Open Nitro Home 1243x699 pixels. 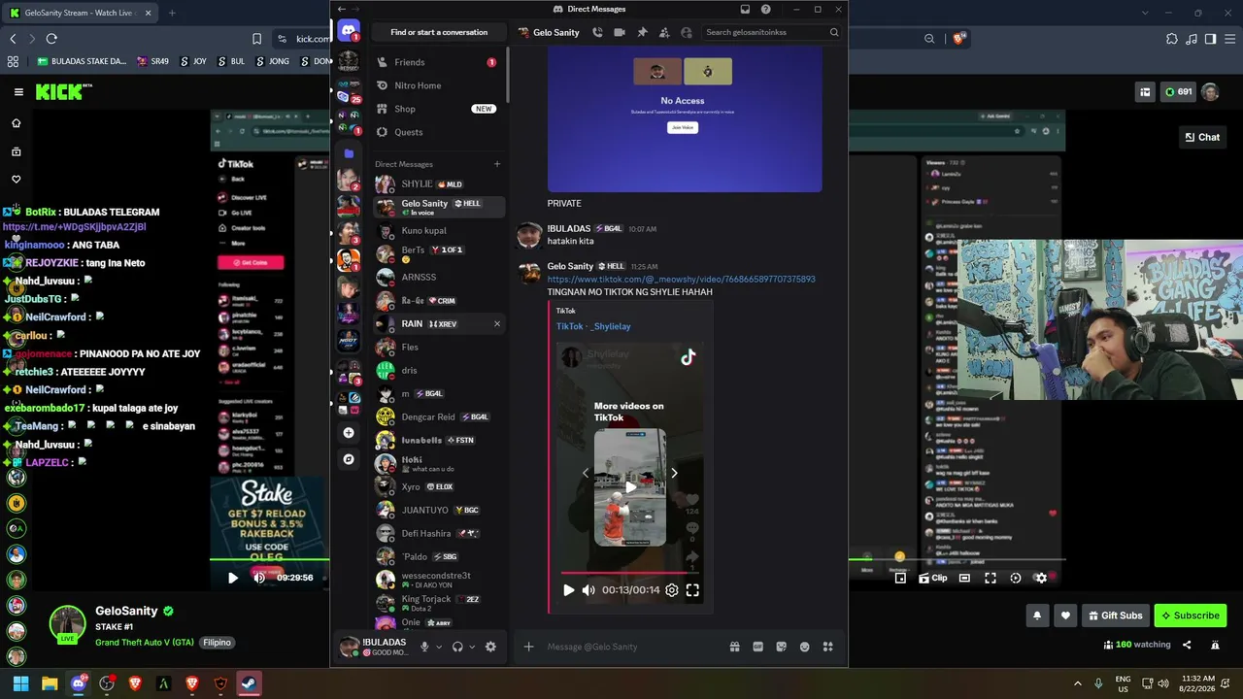437,85
